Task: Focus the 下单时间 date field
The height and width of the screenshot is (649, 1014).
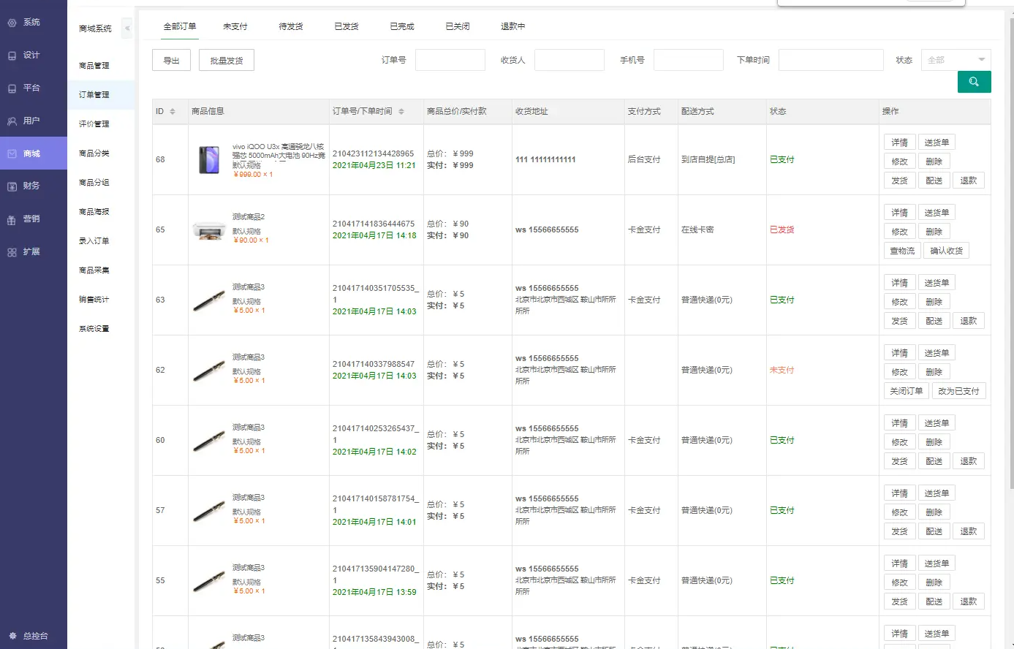Action: click(x=831, y=60)
